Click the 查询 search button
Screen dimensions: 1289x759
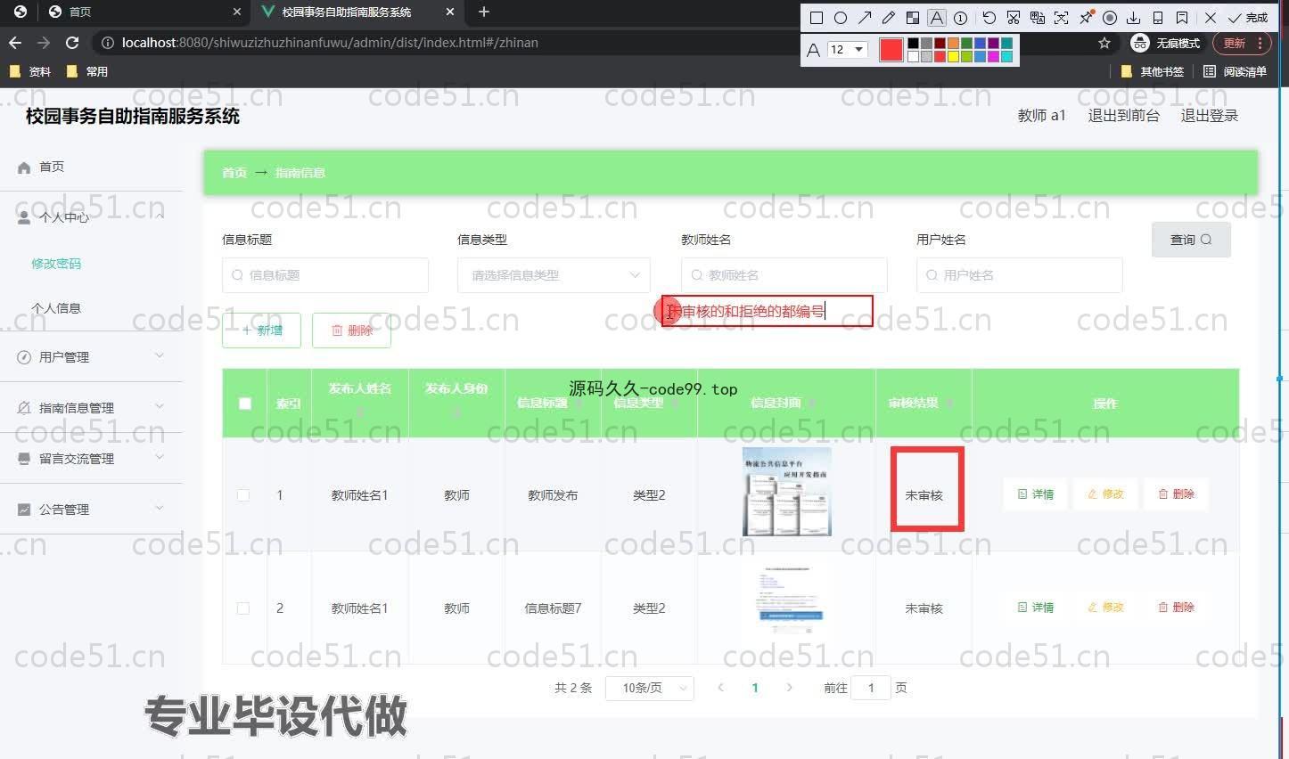click(x=1191, y=240)
